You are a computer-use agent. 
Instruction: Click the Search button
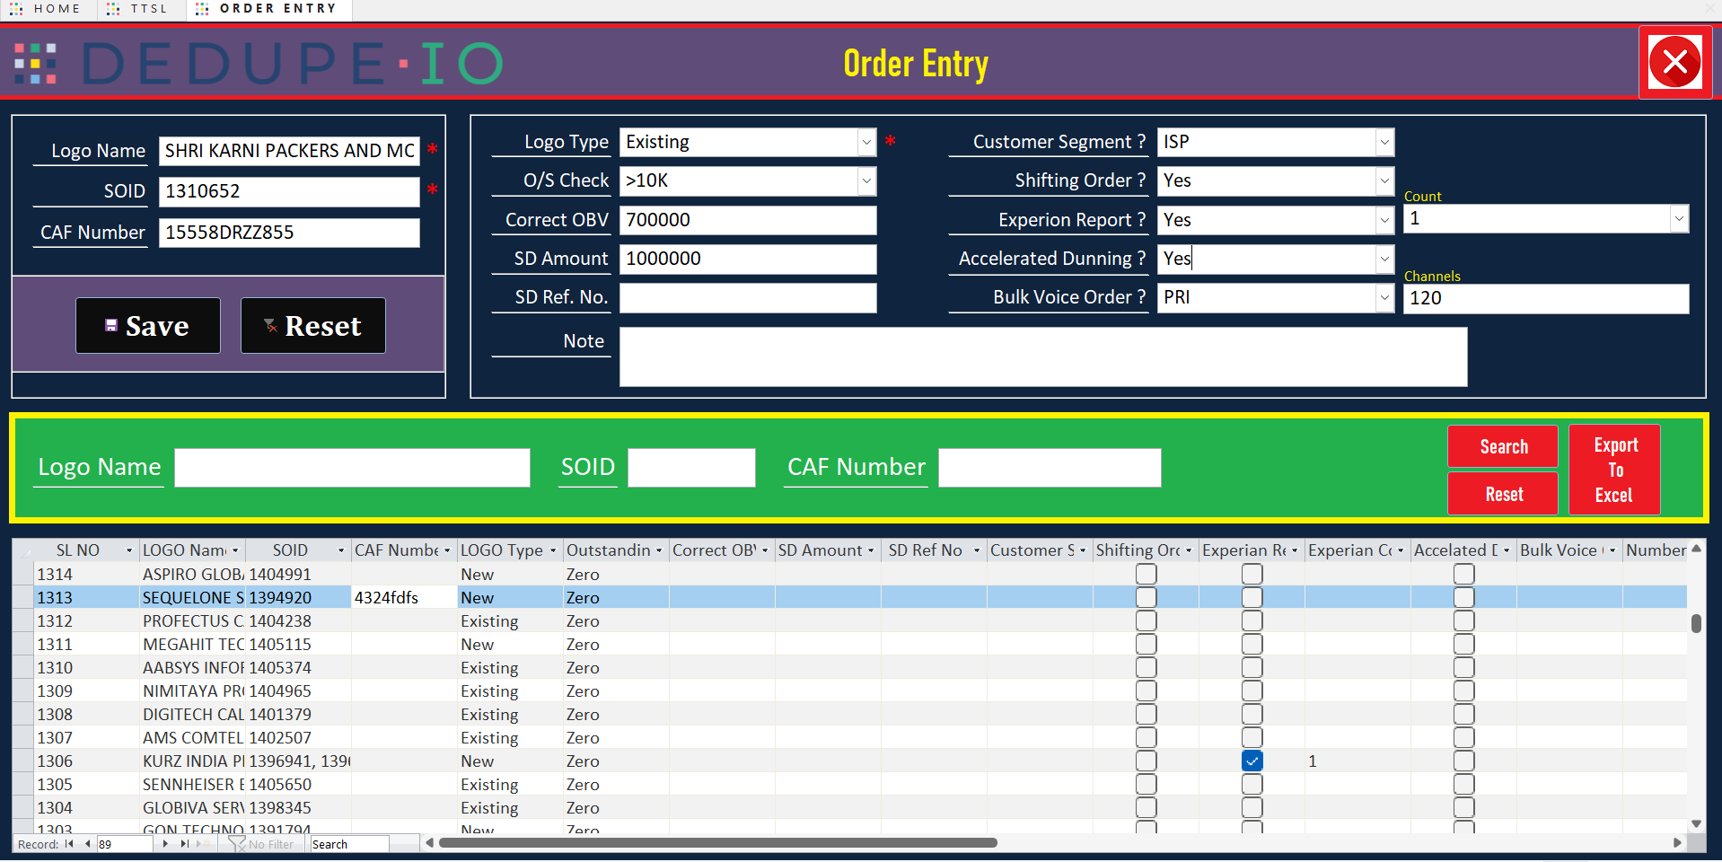coord(1502,446)
